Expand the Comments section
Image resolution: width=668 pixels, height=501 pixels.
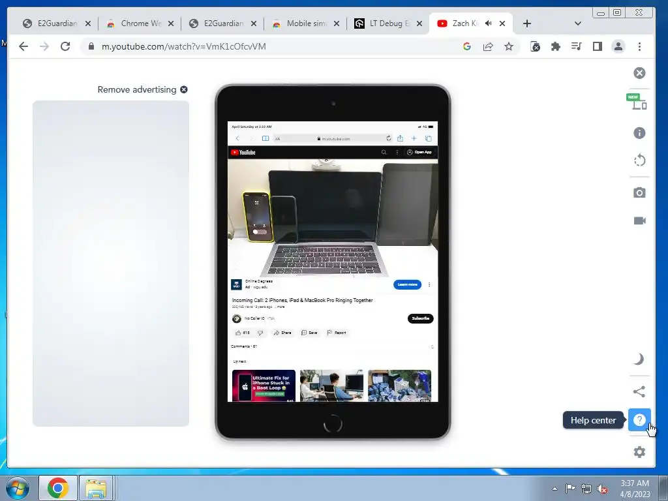click(x=332, y=347)
